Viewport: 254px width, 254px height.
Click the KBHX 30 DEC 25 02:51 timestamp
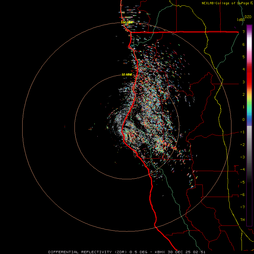(180, 252)
